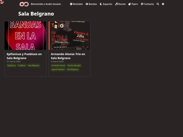Click the Audio Gusano infinity logo
Screen dimensions: 183x137
click(24, 4)
